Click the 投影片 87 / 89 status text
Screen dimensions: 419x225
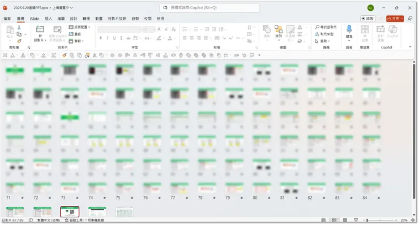[12, 220]
